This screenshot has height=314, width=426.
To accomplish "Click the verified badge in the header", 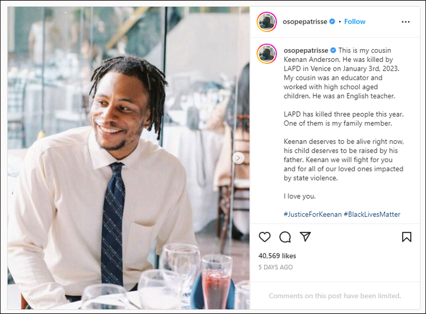I will click(332, 21).
